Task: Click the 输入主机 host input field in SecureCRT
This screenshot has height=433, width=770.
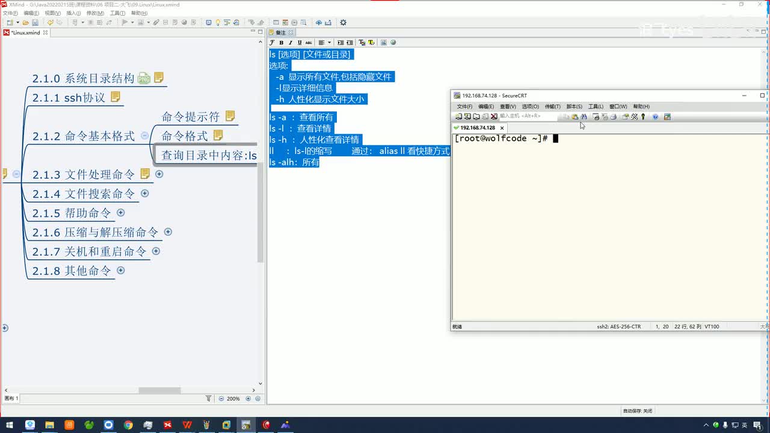Action: [528, 116]
